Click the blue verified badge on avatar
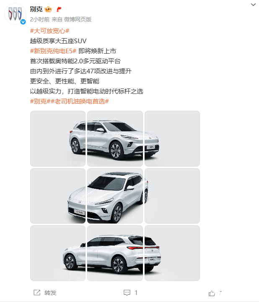The image size is (259, 302). pyautogui.click(x=23, y=22)
